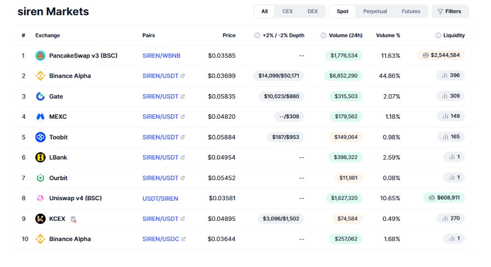Viewport: 491px width, 267px height.
Task: Open the SIREN/WBNB pair link
Action: click(x=161, y=55)
